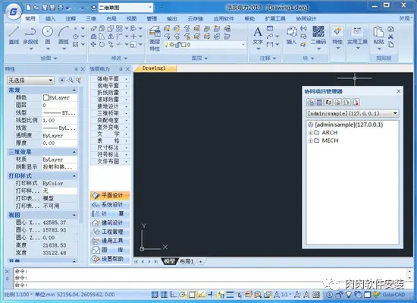Open the G application menu button

[13, 11]
